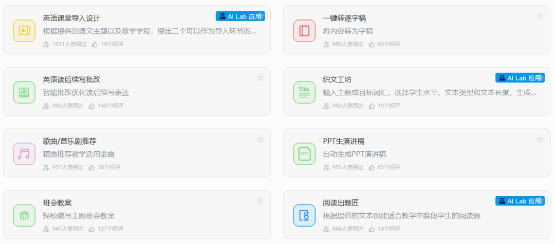Click description 将内容转为字稿
This screenshot has height=244, width=555.
[348, 31]
